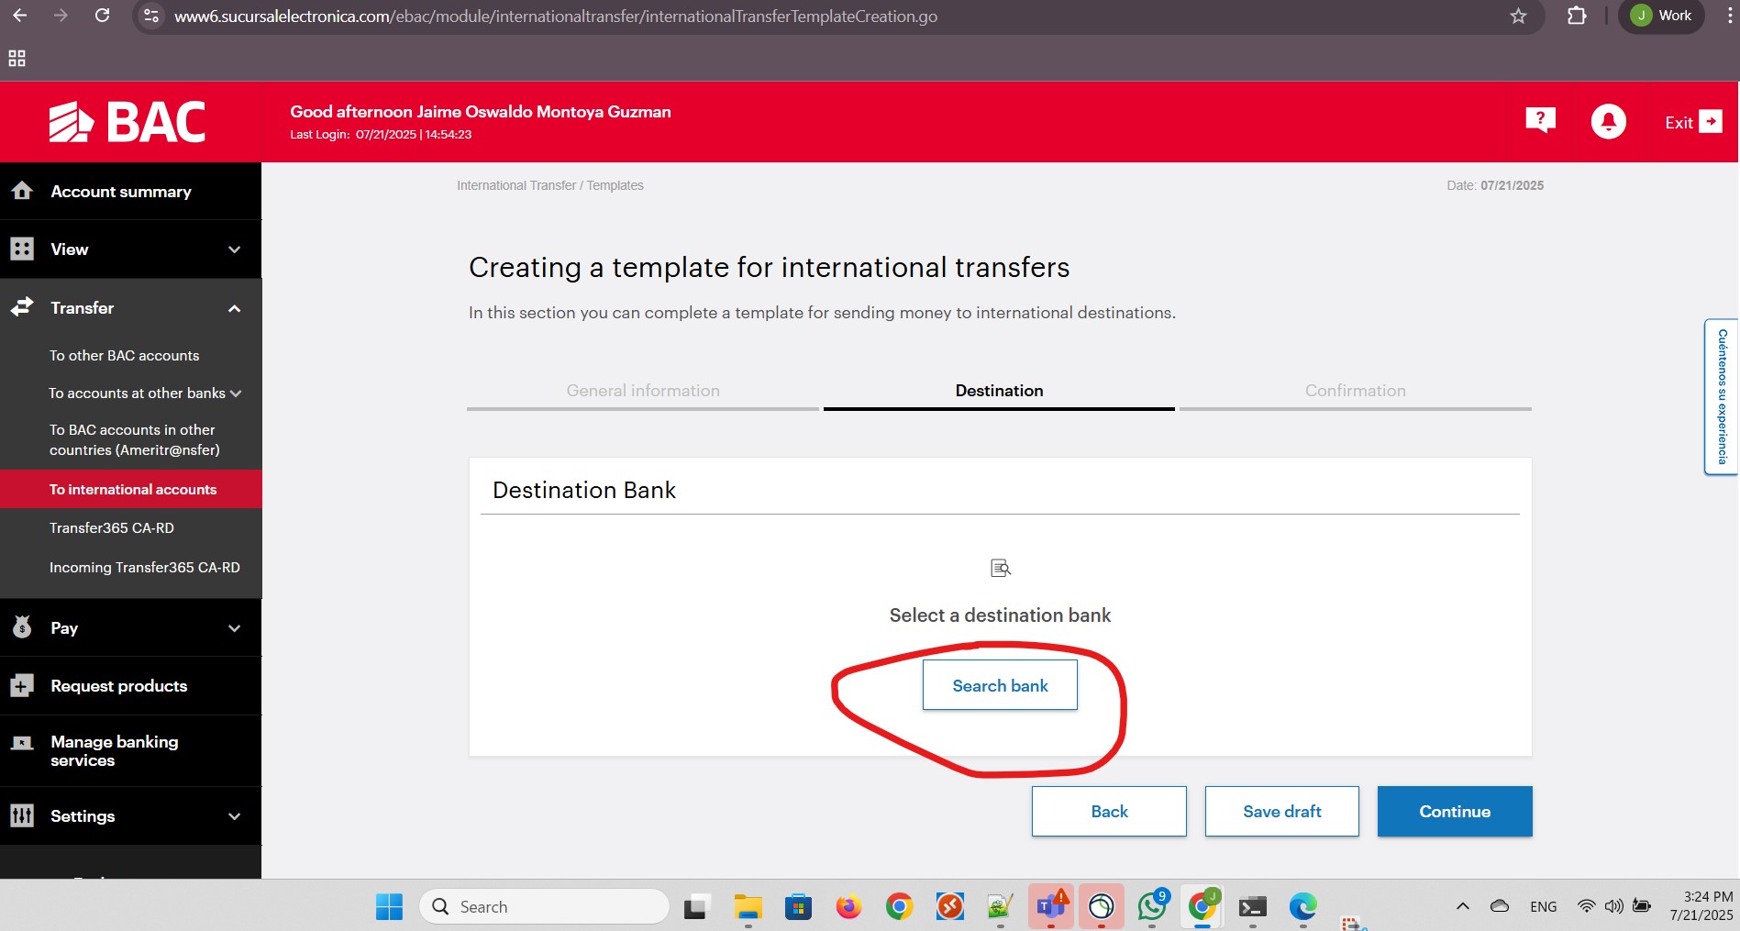Reload the page with refresh icon
1740x931 pixels.
[x=103, y=16]
